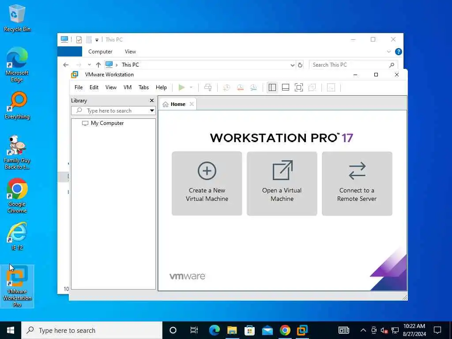Viewport: 452px width, 339px height.
Task: Open News and interests on the taskbar
Action: tap(343, 330)
